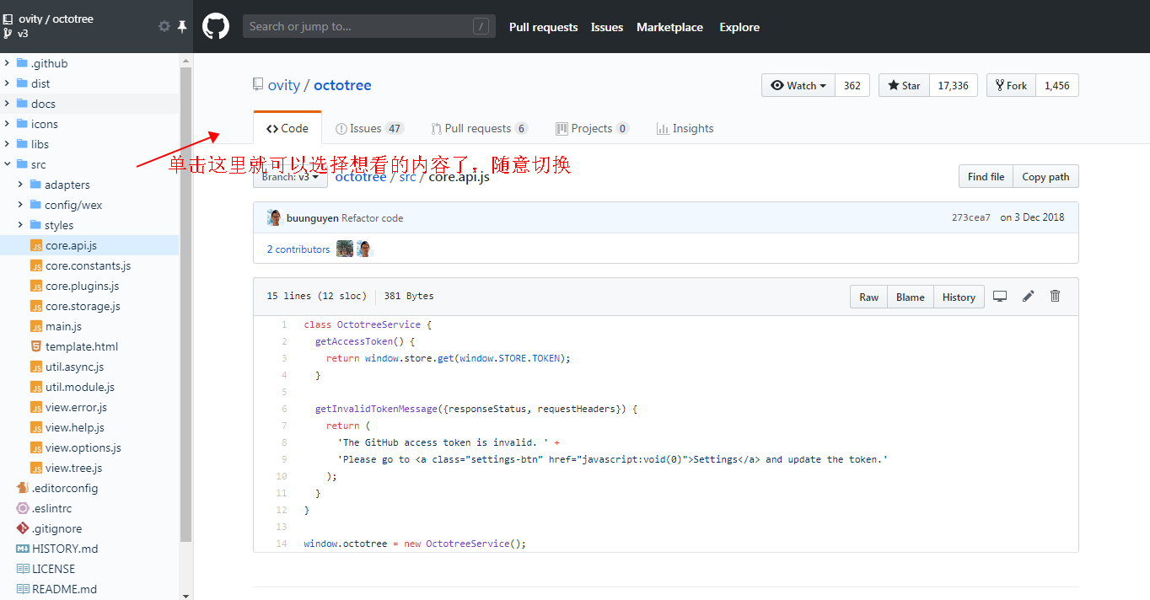Open Marketplace in the top navigation
The width and height of the screenshot is (1150, 600).
[x=669, y=27]
